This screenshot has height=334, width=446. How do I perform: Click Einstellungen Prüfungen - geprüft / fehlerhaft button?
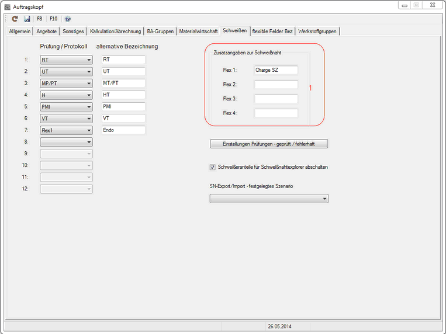(269, 144)
